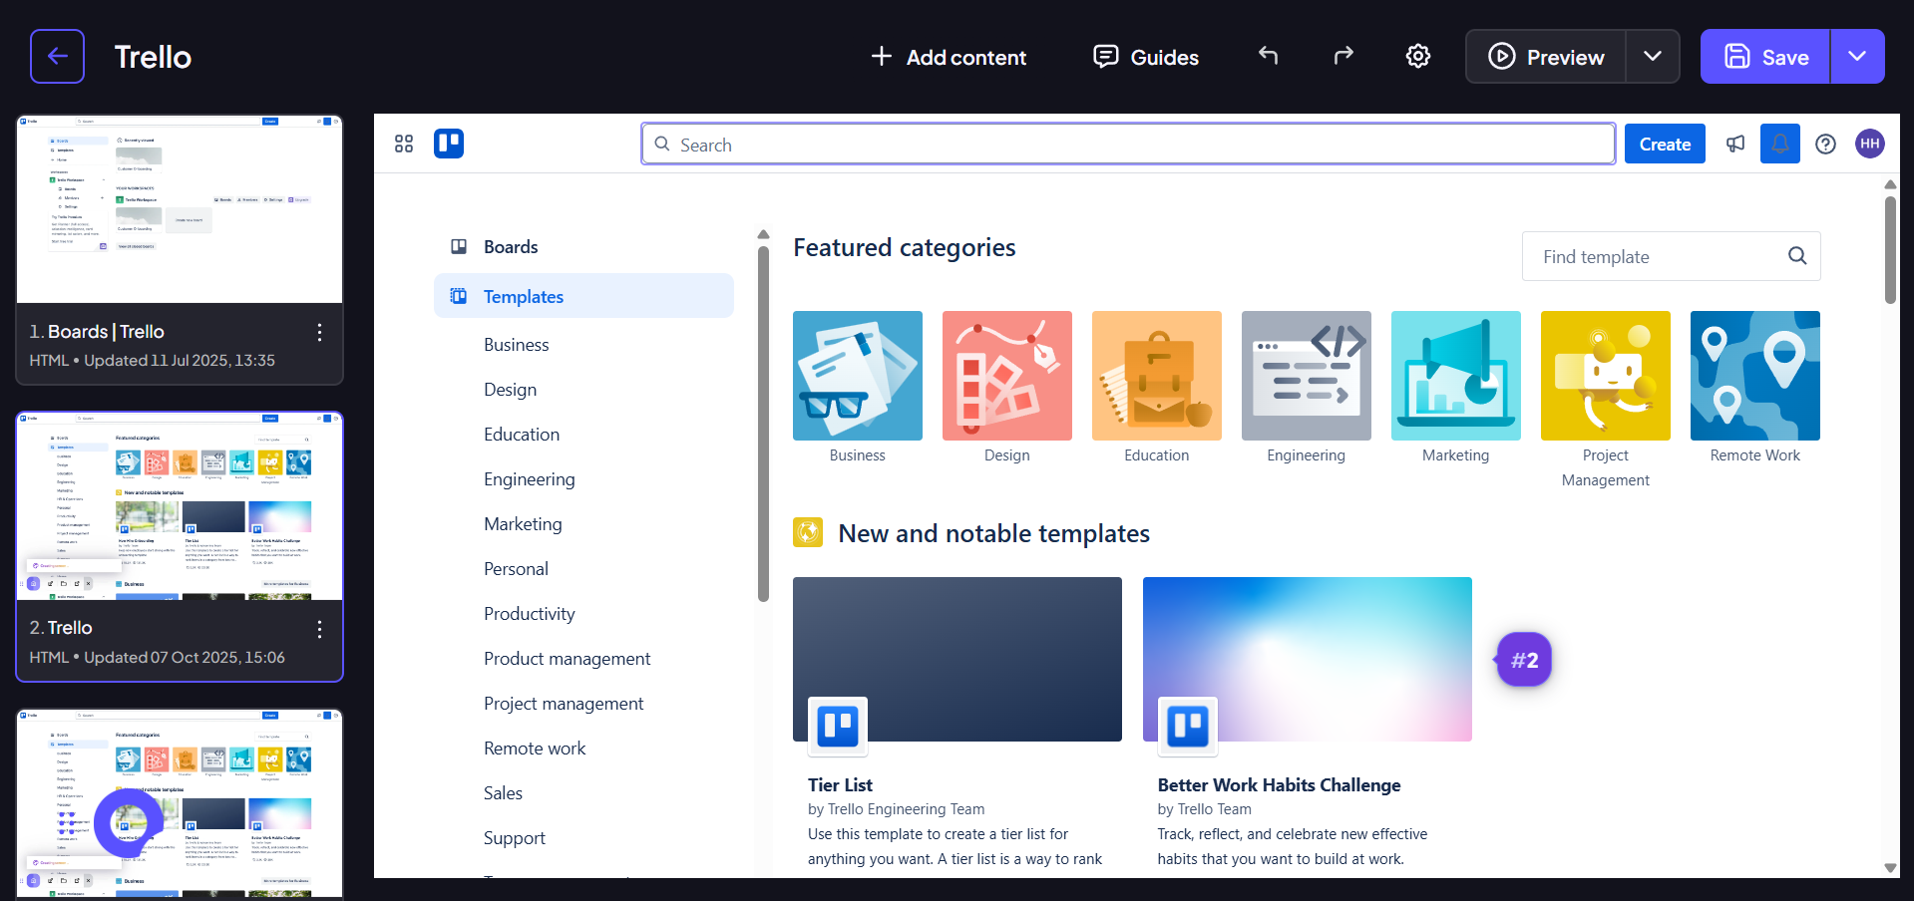Click the blue Create button
The width and height of the screenshot is (1914, 901).
pos(1665,144)
